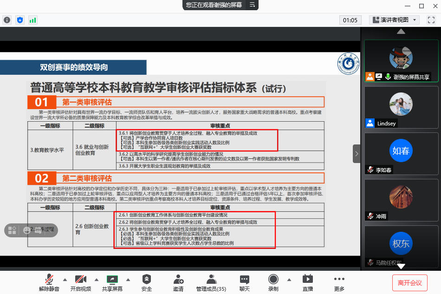Turn on camera with 开启视频
This screenshot has width=441, height=294.
tap(81, 282)
